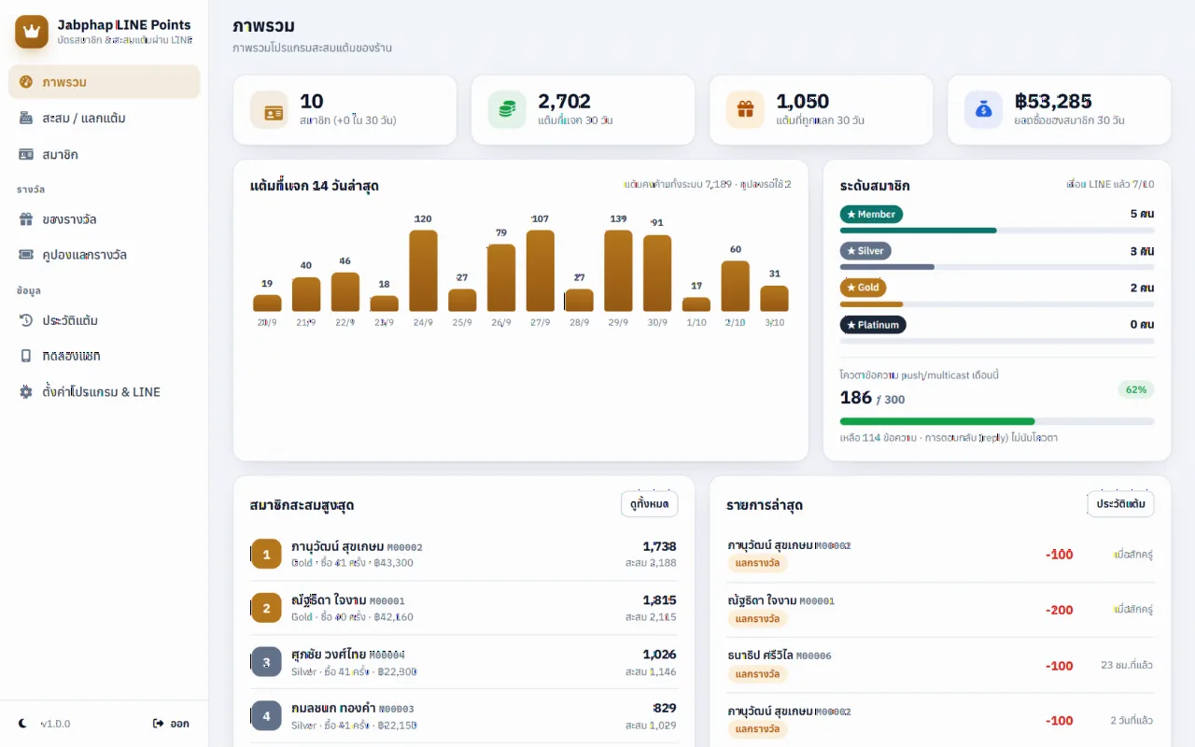Viewport: 1195px width, 747px height.
Task: Open the full list with the ดูทั้งหมด button
Action: tap(650, 504)
